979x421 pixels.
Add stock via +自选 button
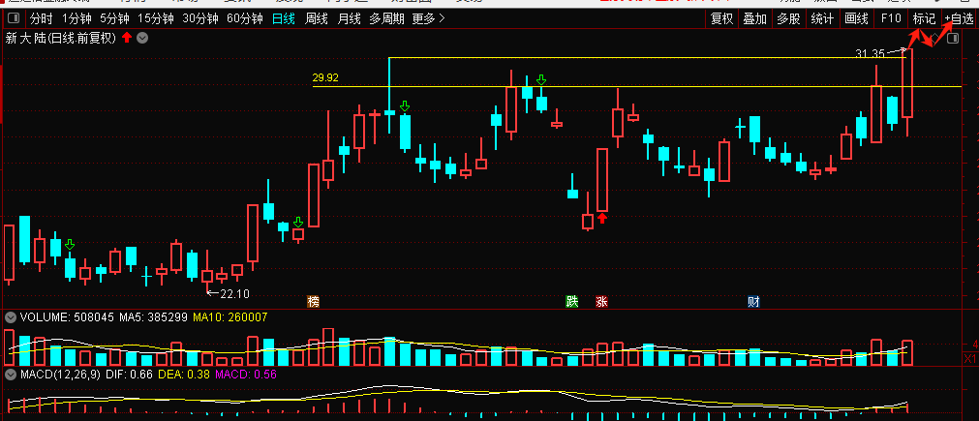[959, 18]
